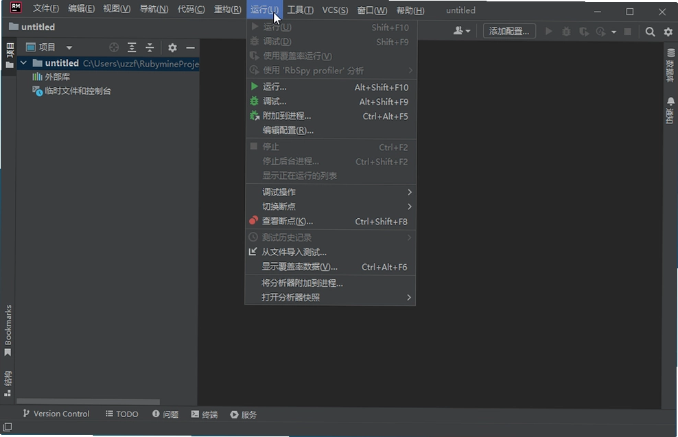678x437 pixels.
Task: Click the Collapse All icon in project panel
Action: coord(150,47)
